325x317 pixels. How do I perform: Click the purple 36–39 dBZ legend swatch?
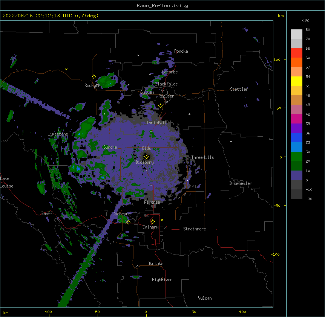coord(296,128)
